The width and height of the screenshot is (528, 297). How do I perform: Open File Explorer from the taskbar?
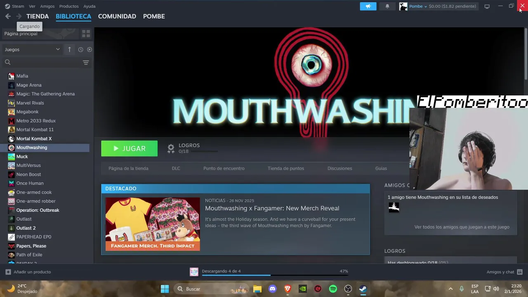[x=257, y=289]
